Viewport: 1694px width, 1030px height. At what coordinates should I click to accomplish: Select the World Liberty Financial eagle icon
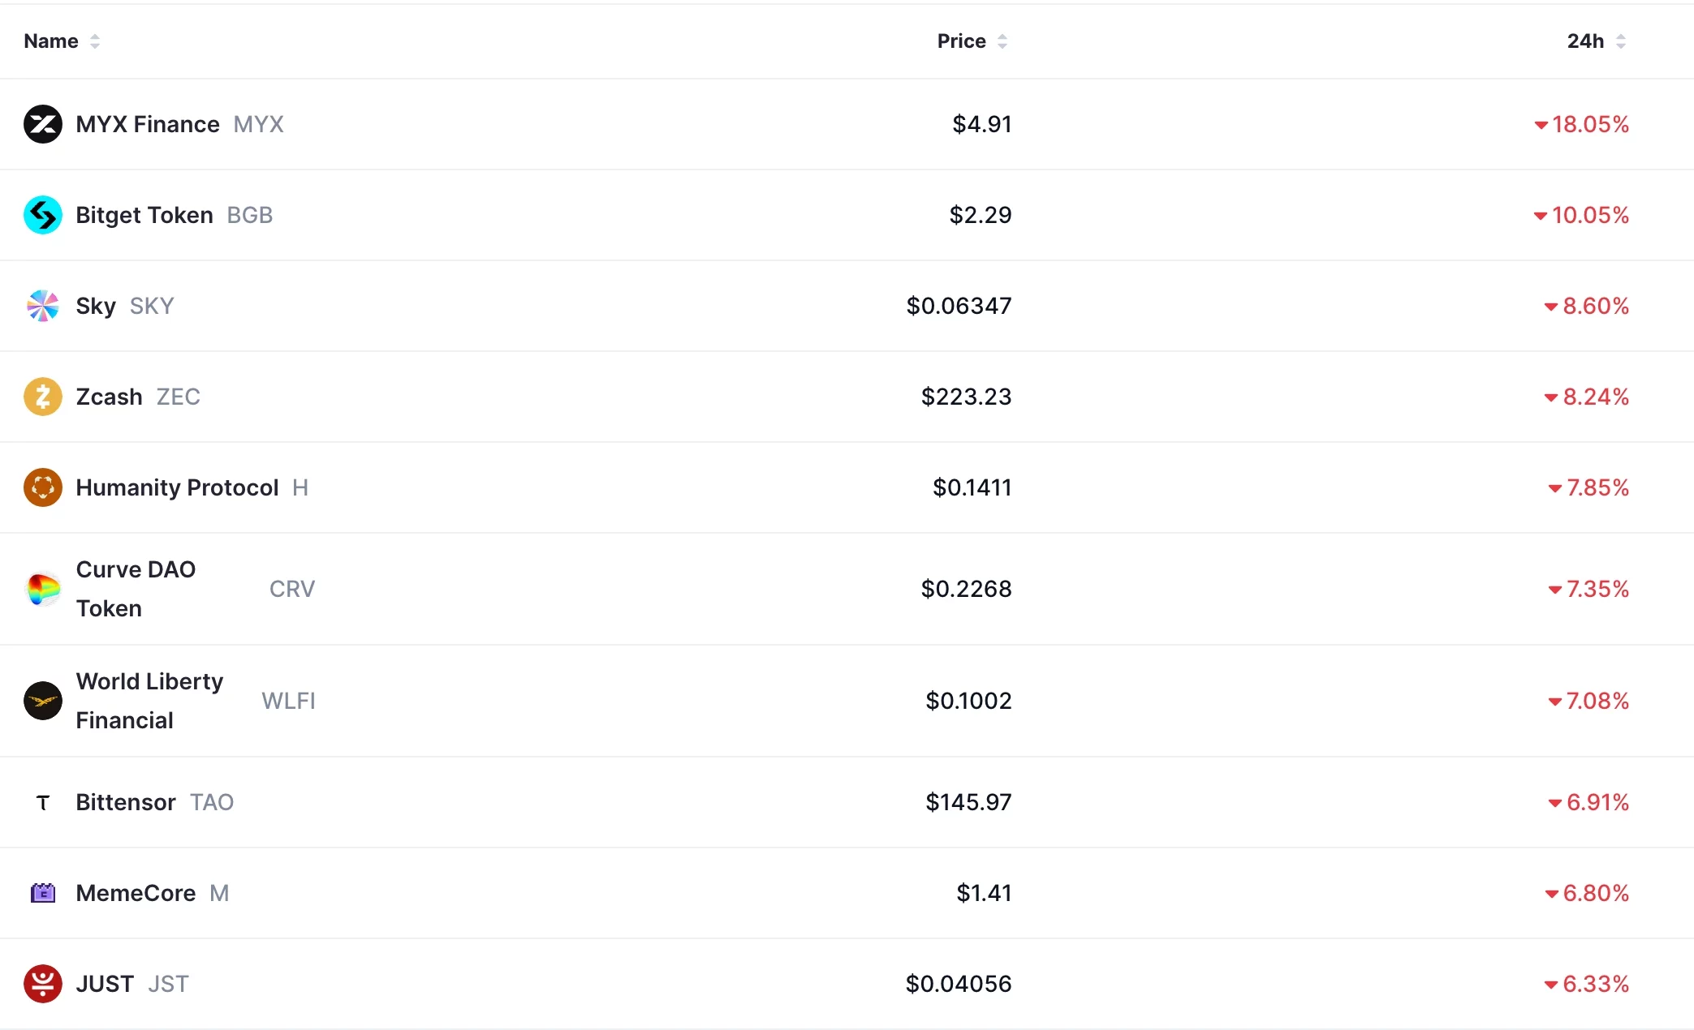(43, 701)
